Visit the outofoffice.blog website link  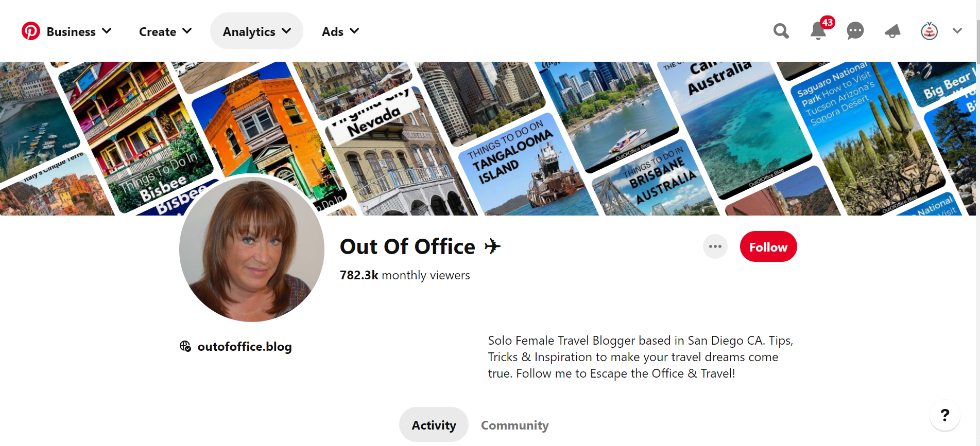pyautogui.click(x=245, y=346)
